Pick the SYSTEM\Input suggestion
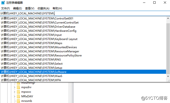Screen dimensions: 170x103 [x=83, y=35]
